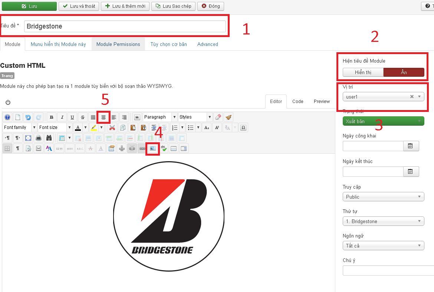Open the Module Permissions tab
Screen dimensions: 434x292
click(118, 44)
